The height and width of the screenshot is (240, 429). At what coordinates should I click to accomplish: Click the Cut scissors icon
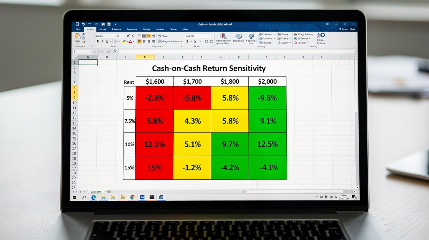pos(84,34)
